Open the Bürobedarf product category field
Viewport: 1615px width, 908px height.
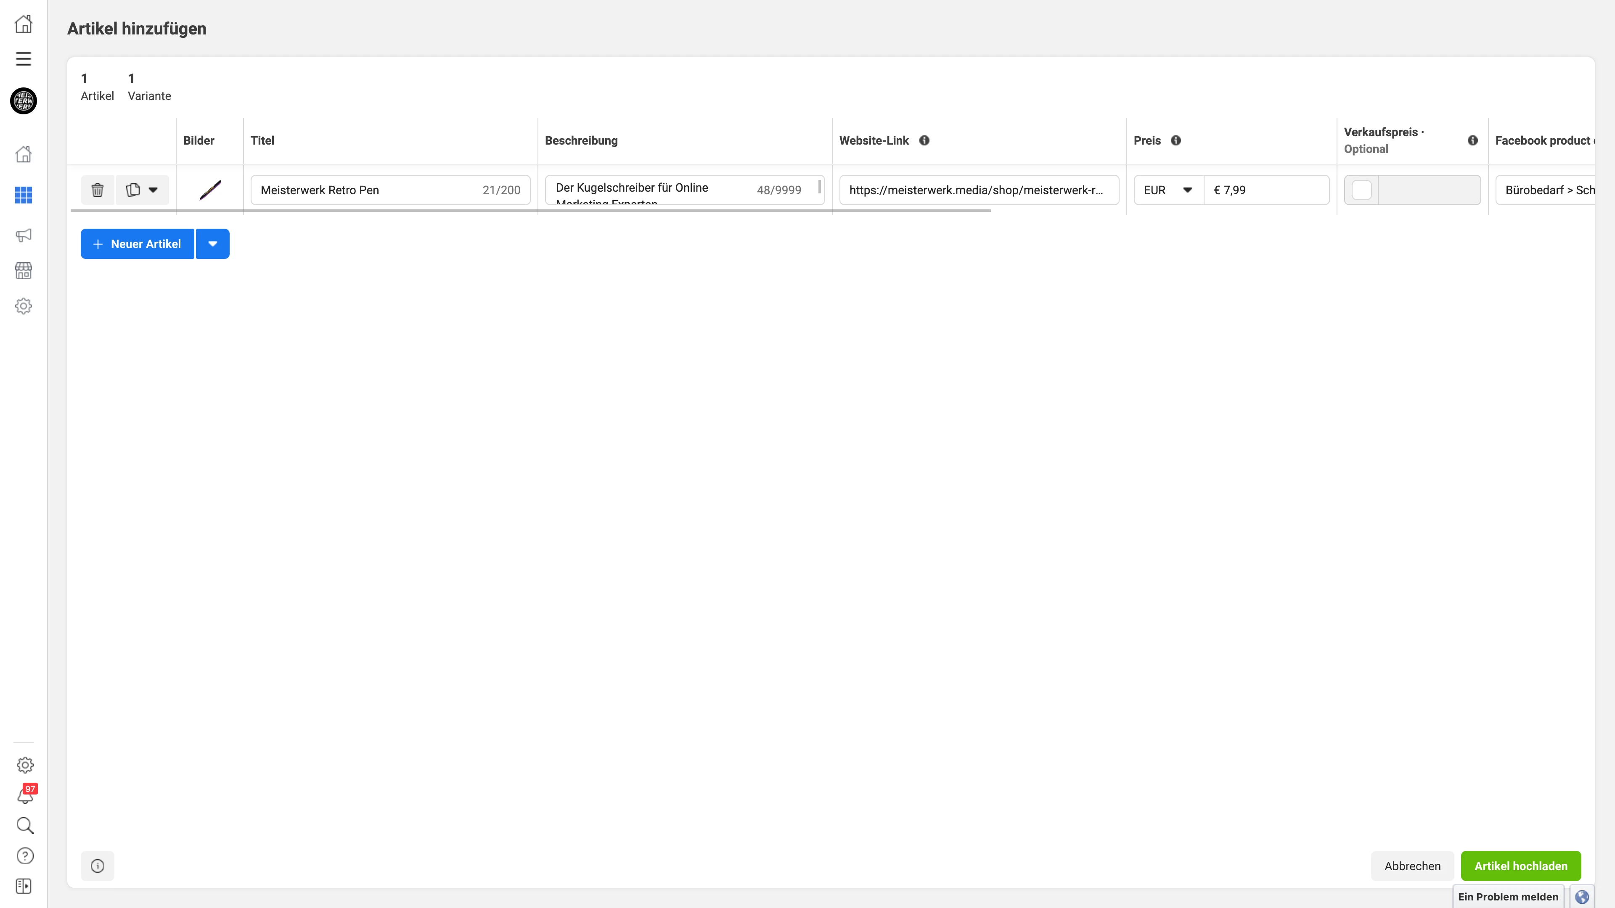pos(1546,190)
